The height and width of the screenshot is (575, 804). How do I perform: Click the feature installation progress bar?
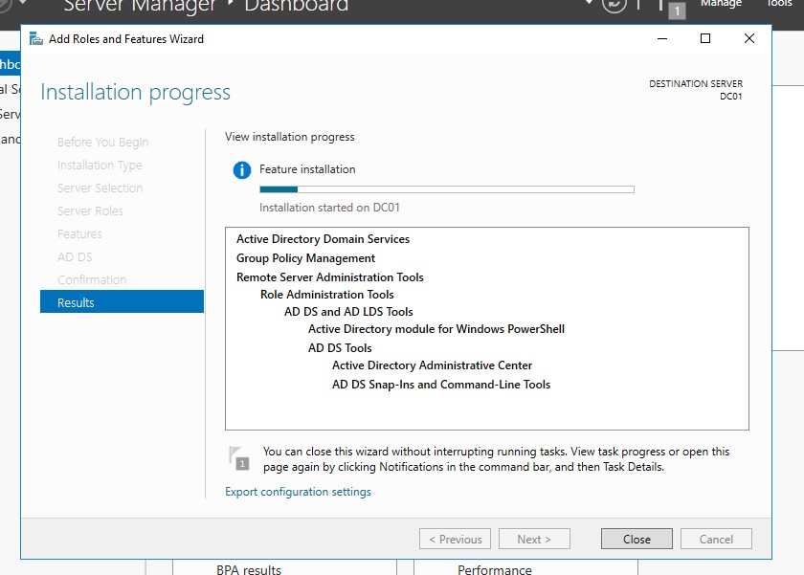(x=447, y=189)
